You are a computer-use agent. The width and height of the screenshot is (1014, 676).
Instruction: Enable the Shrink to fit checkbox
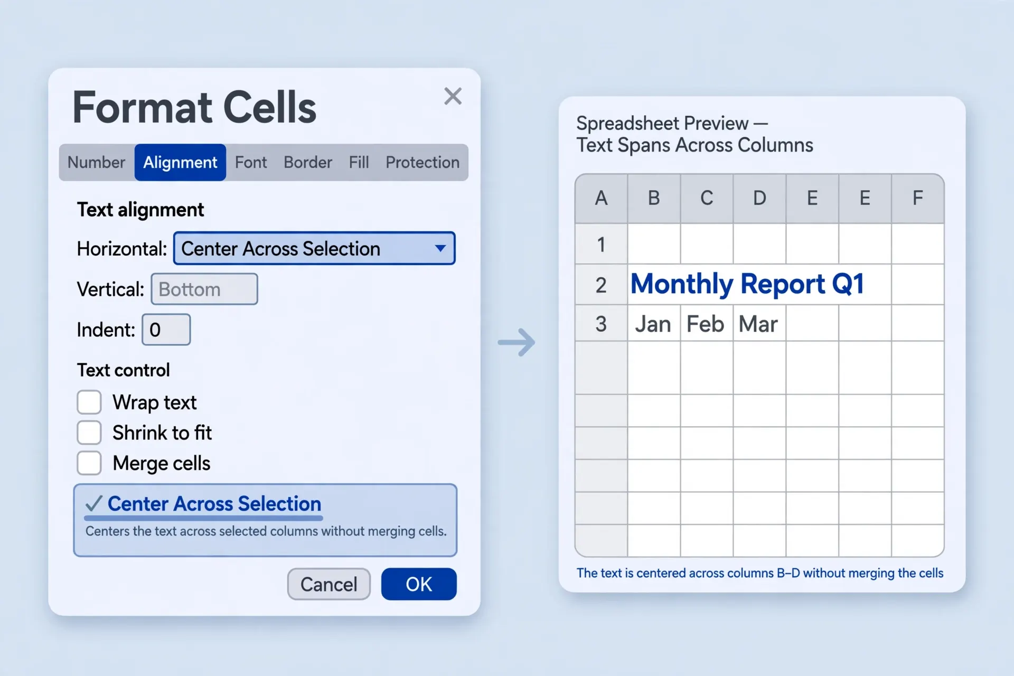[89, 433]
